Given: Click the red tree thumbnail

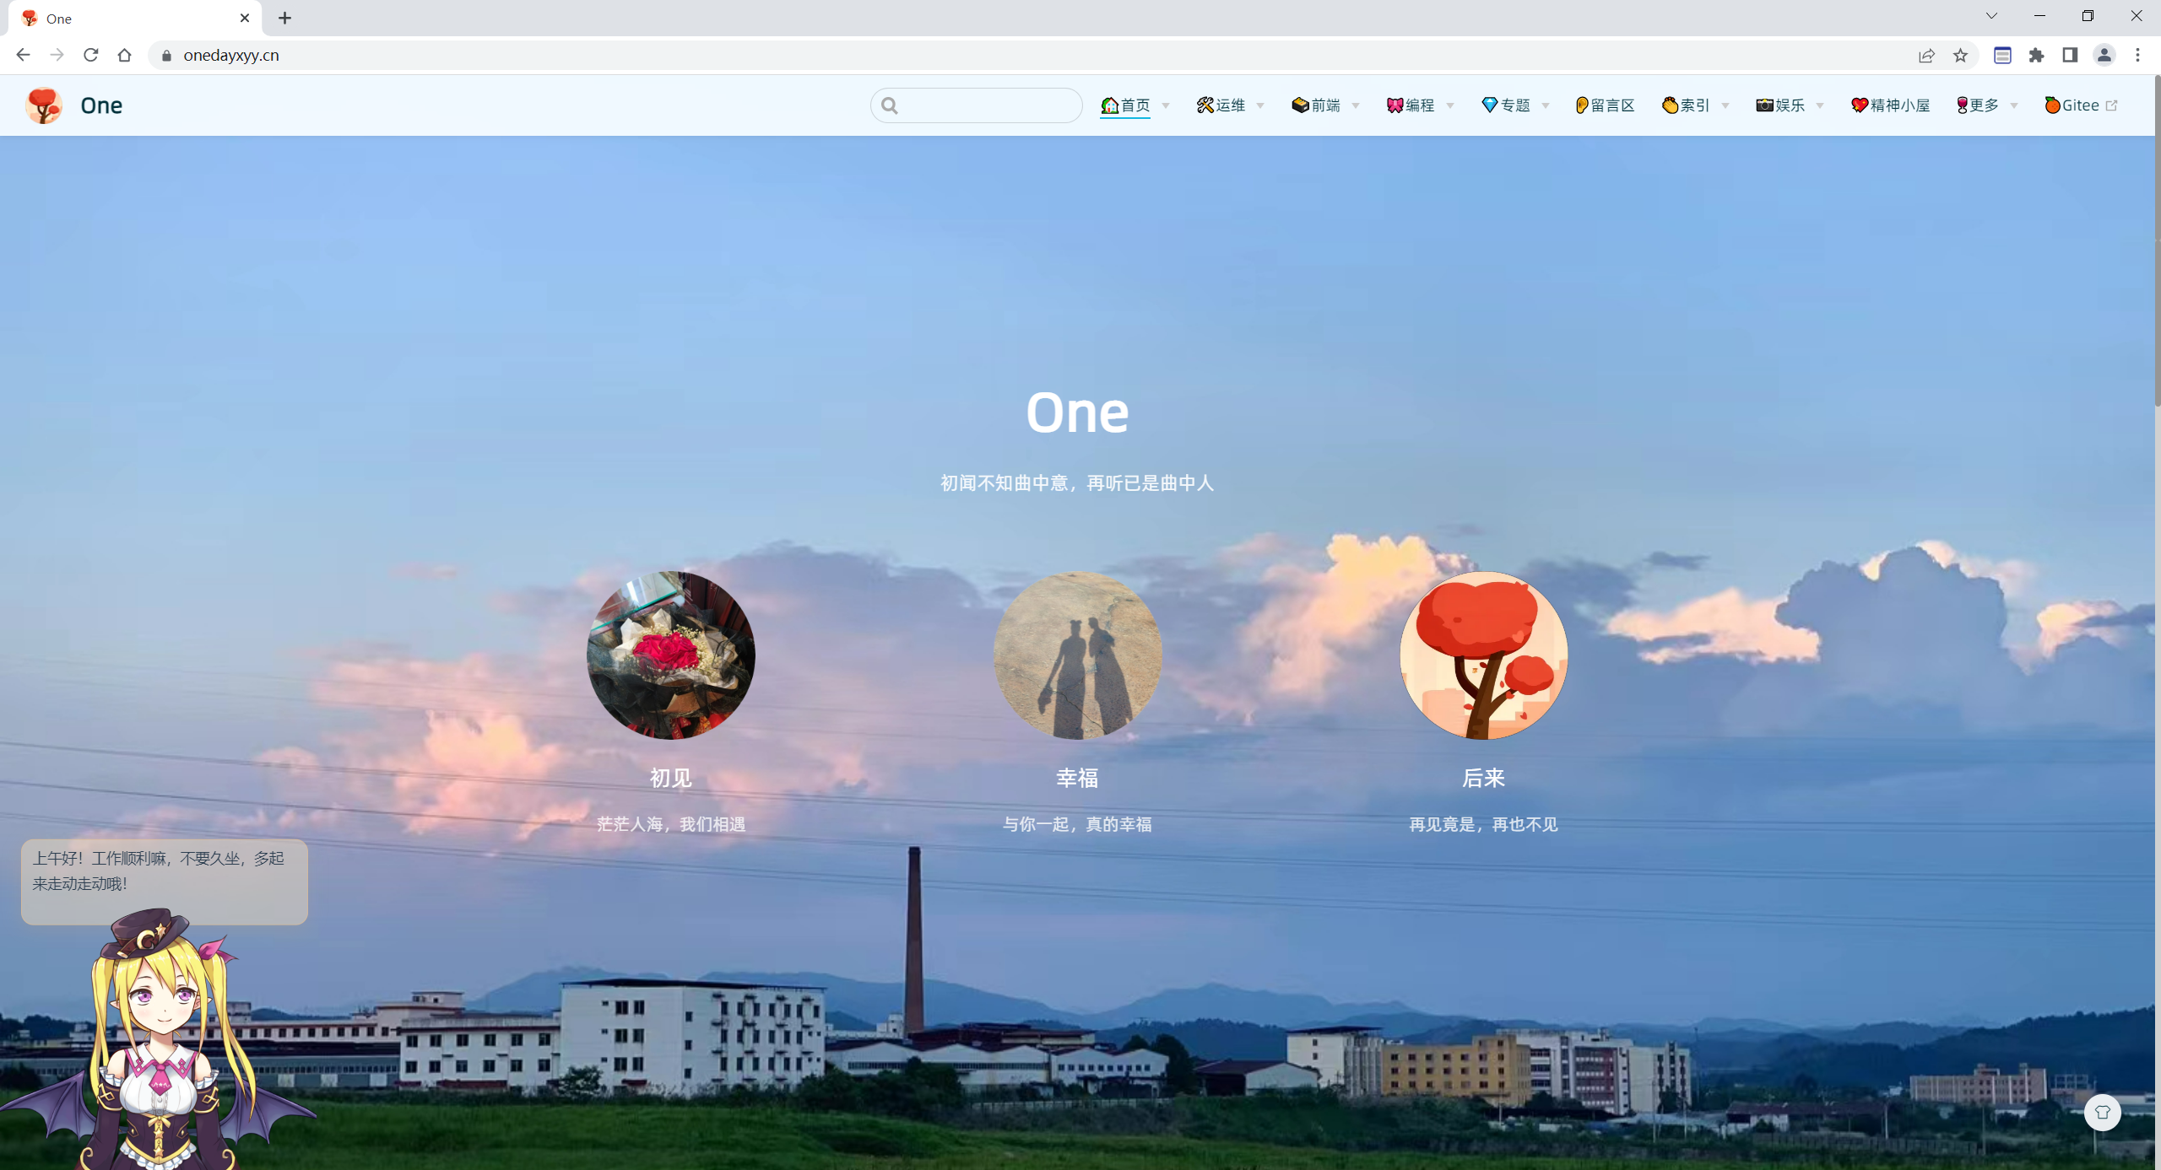Looking at the screenshot, I should click(x=1483, y=655).
